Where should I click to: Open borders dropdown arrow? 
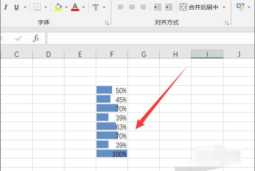(46, 7)
